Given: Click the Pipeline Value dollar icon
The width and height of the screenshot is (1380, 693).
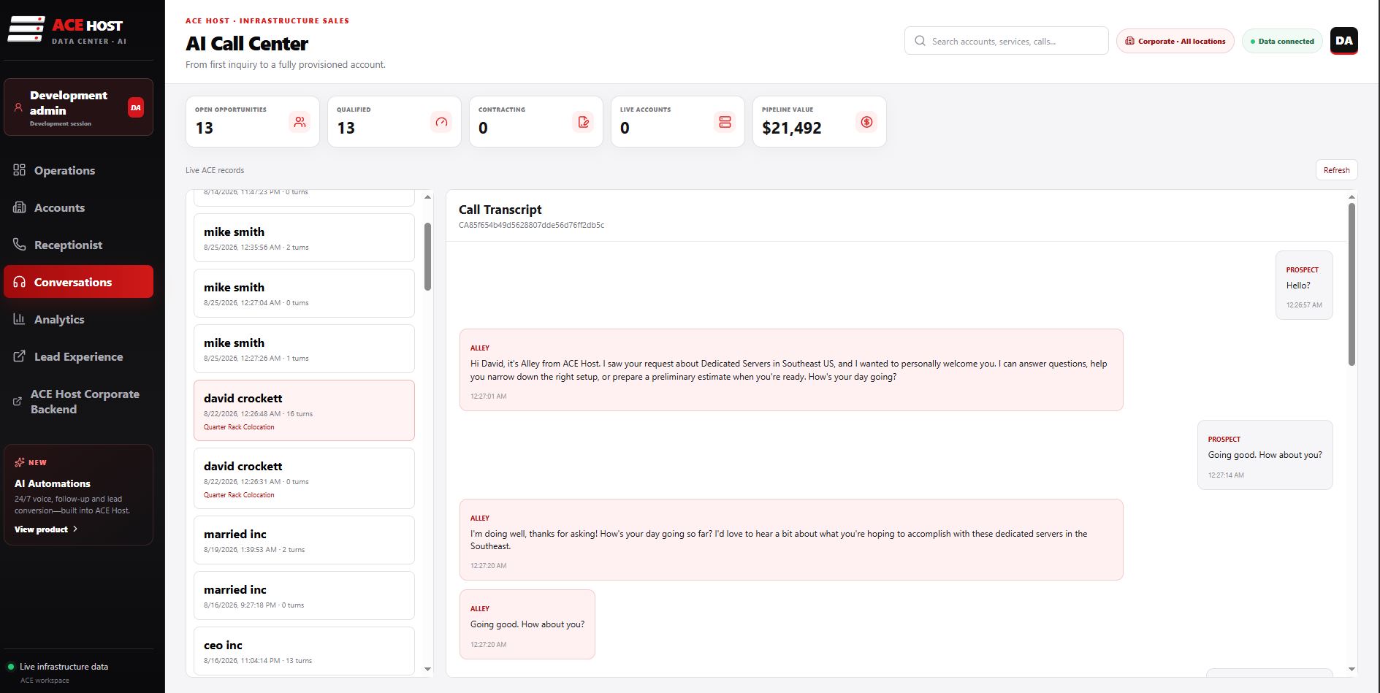Looking at the screenshot, I should 866,122.
